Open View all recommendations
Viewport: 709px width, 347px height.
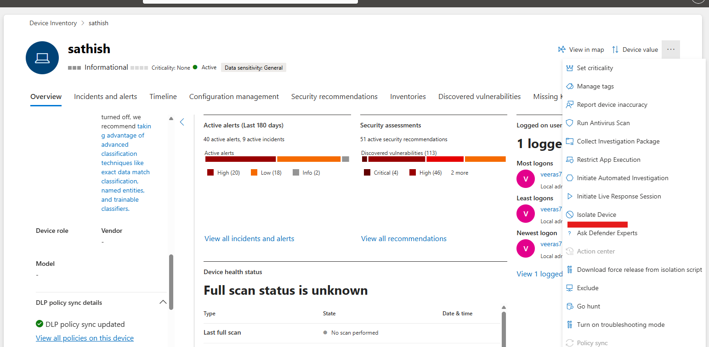pyautogui.click(x=404, y=238)
